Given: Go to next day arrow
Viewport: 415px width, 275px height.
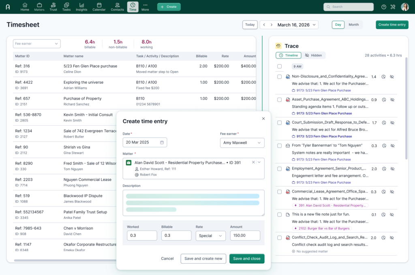Looking at the screenshot, I should [x=272, y=25].
